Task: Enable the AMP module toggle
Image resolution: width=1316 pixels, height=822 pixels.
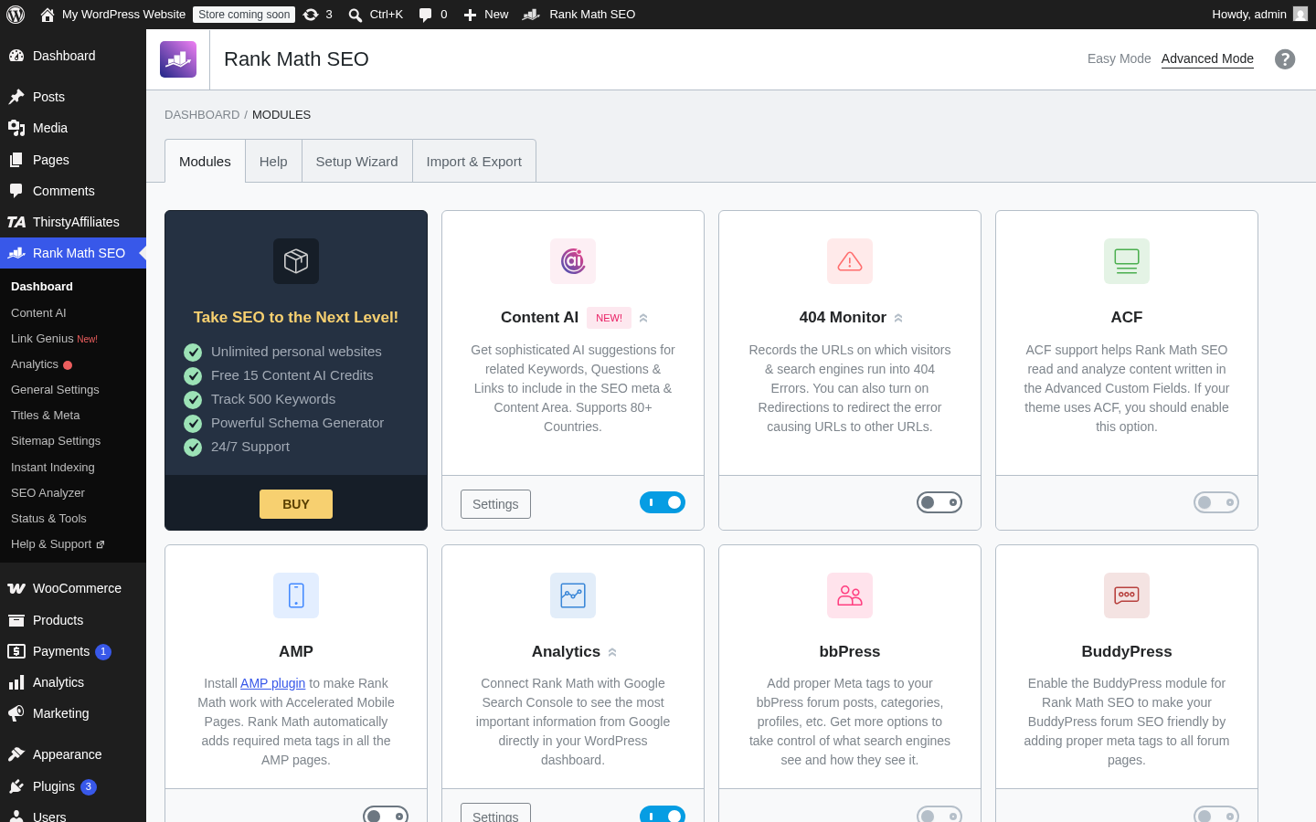Action: pos(386,815)
